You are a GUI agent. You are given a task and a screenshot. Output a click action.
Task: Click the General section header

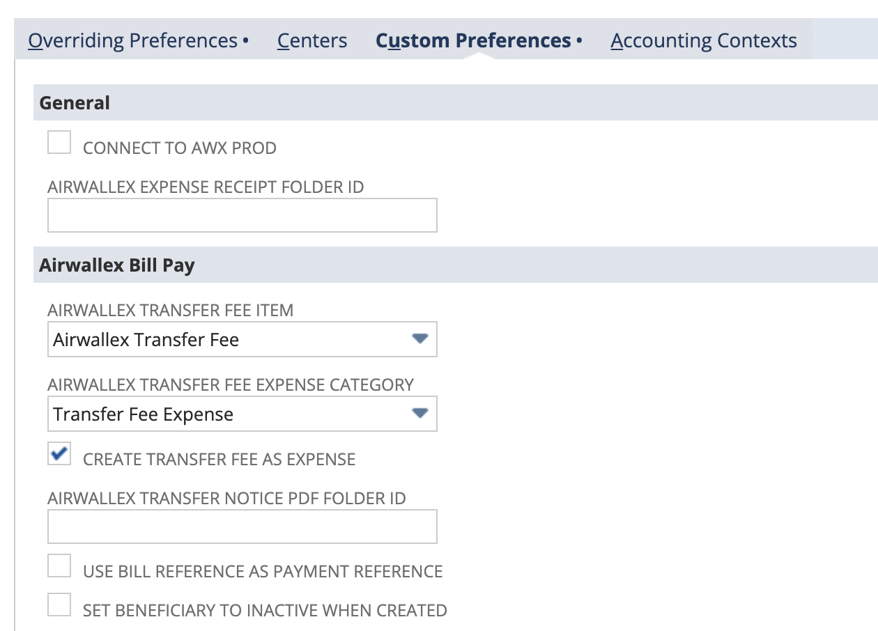[x=75, y=103]
